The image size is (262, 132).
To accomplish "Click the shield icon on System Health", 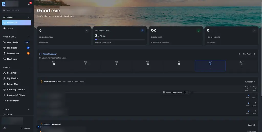I will click(x=199, y=31).
